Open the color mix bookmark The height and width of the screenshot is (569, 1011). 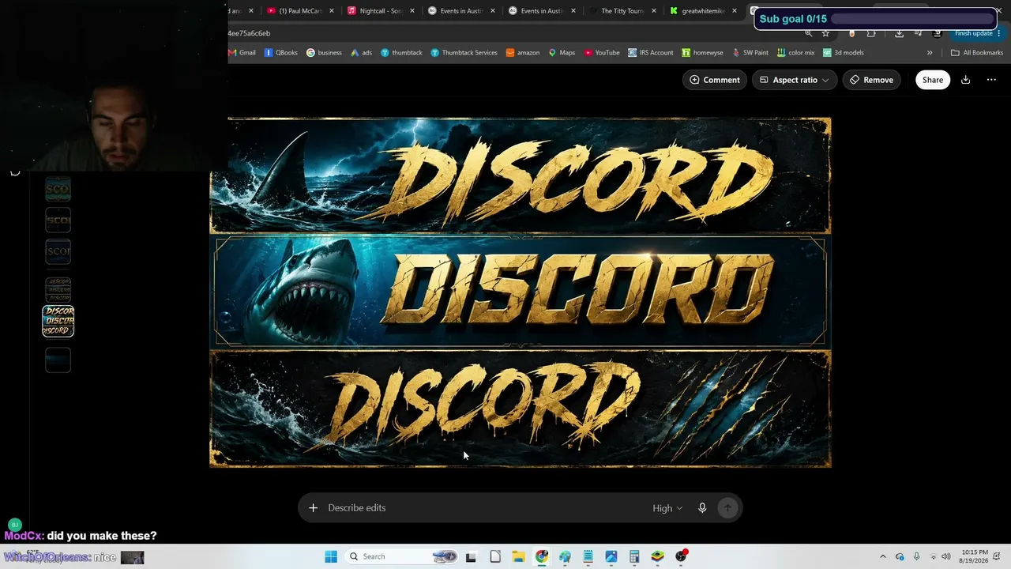796,53
